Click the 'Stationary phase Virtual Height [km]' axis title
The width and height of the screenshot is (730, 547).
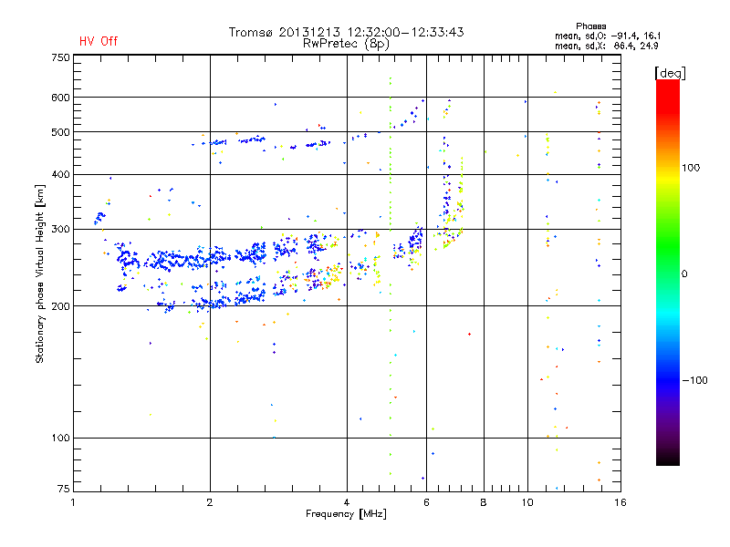pos(40,273)
